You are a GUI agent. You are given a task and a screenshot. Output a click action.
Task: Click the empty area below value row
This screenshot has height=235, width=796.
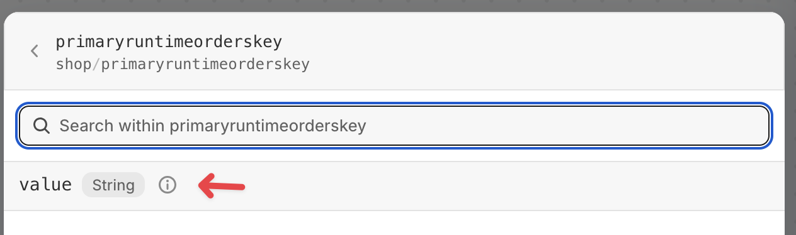394,223
